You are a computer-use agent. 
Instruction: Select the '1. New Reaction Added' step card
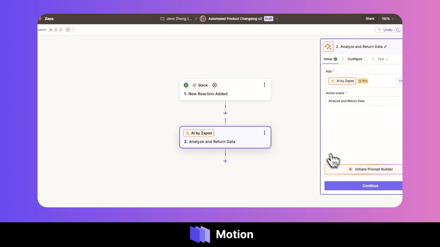(x=225, y=89)
